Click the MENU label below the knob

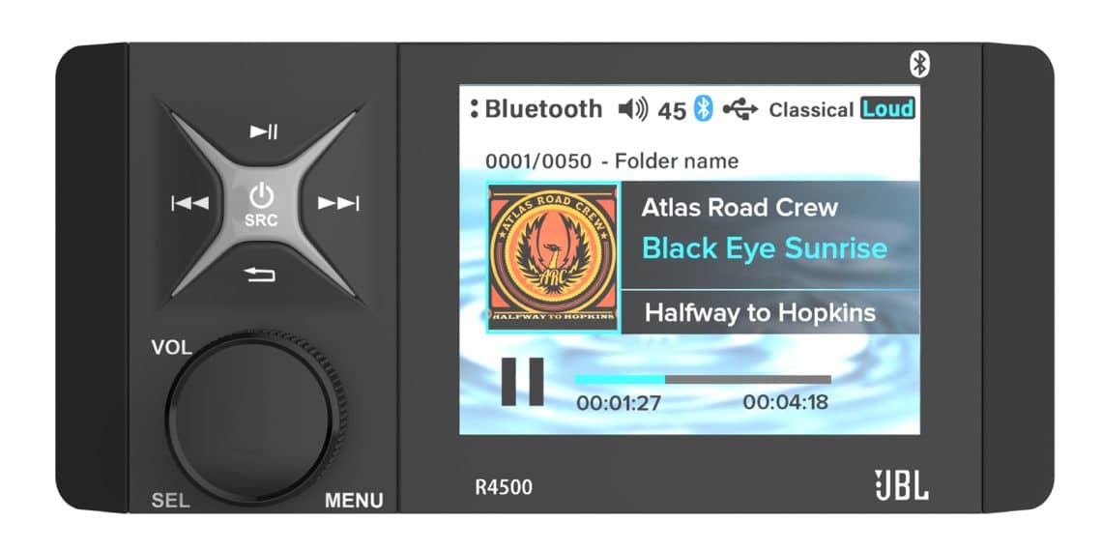(x=354, y=501)
